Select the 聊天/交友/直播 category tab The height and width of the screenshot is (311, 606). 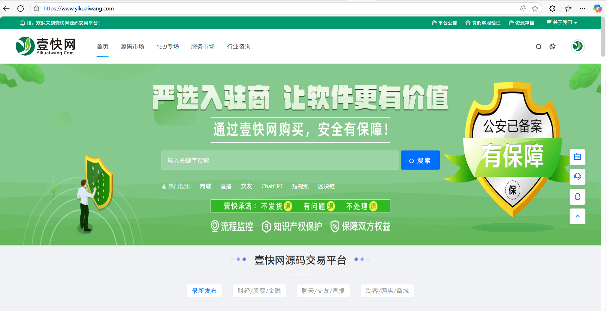tap(323, 291)
